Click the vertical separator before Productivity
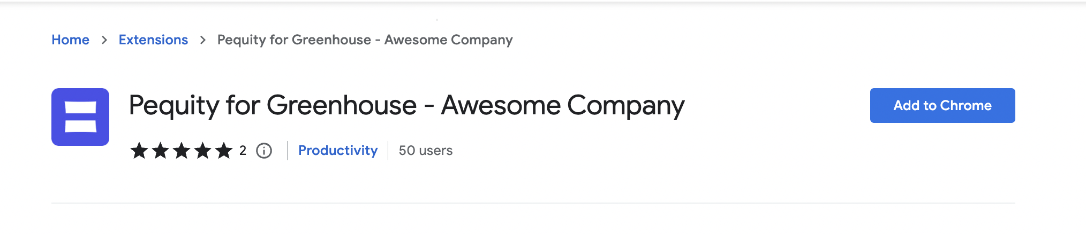Screen dimensions: 1086x234 pos(288,151)
